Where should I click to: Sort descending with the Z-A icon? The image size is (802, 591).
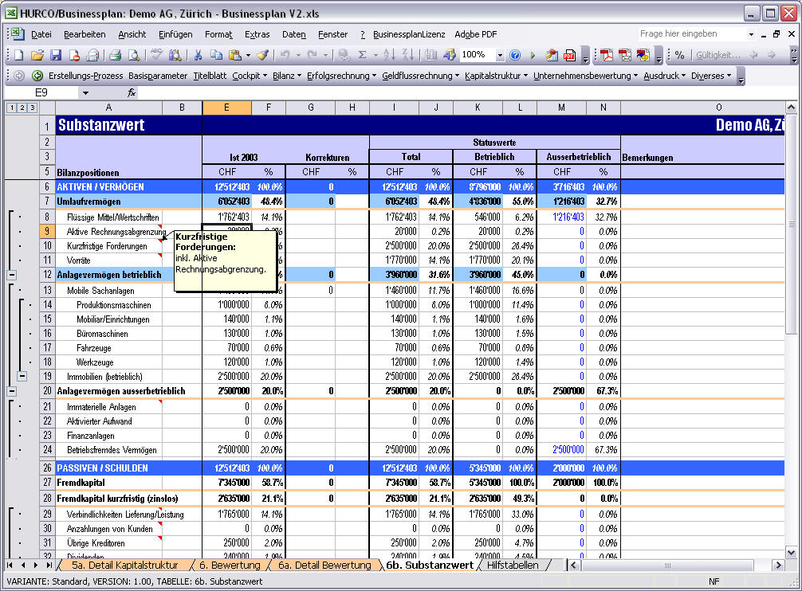coord(407,55)
